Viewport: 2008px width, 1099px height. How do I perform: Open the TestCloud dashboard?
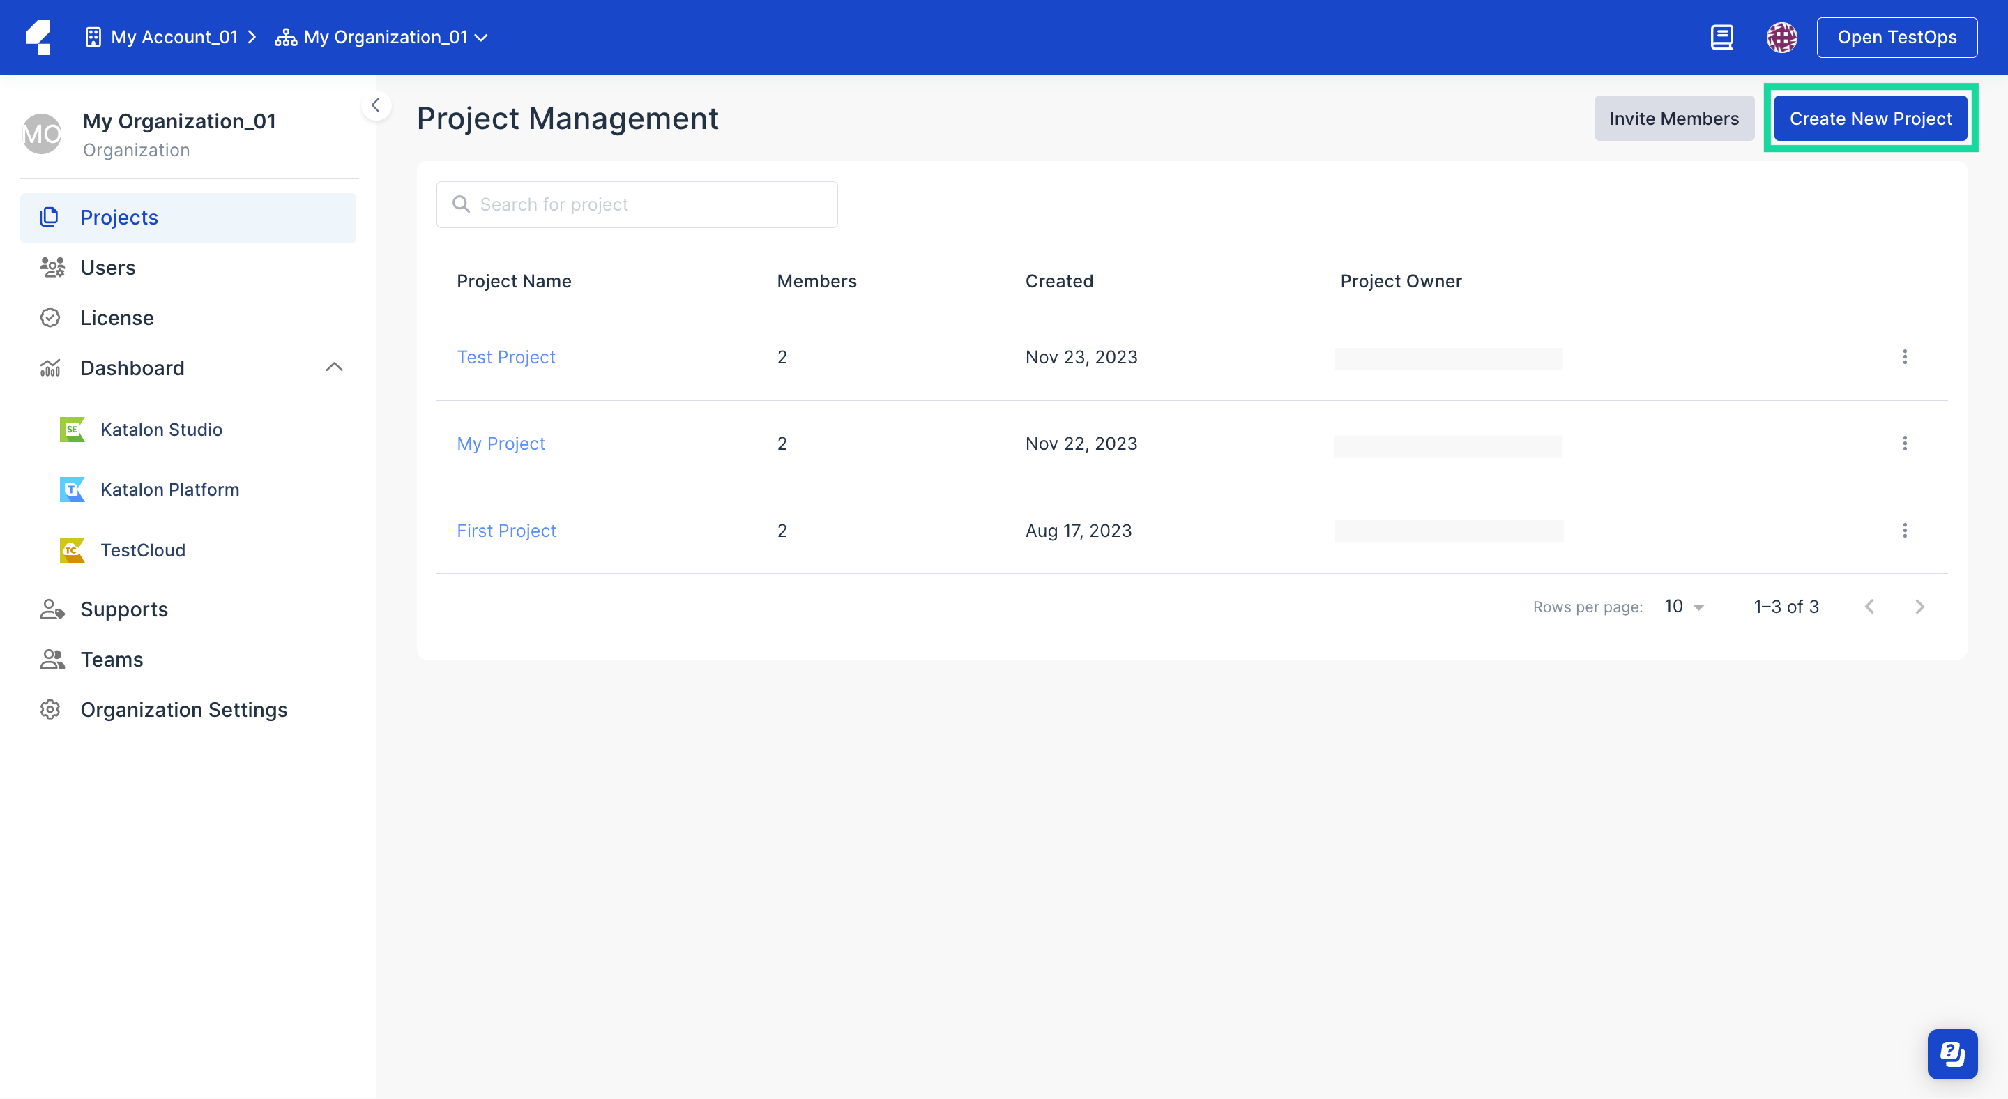[144, 549]
